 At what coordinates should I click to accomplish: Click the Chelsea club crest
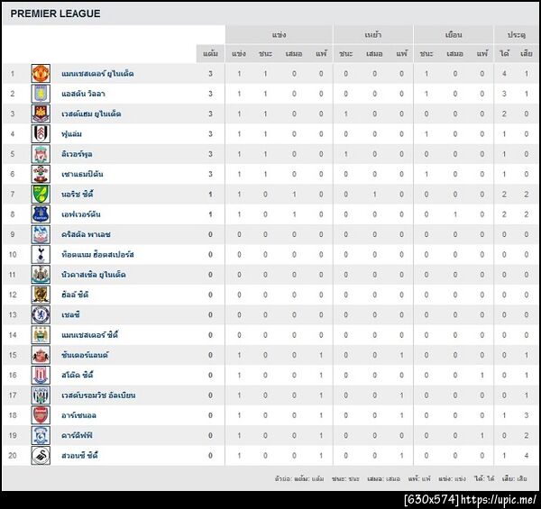[40, 314]
